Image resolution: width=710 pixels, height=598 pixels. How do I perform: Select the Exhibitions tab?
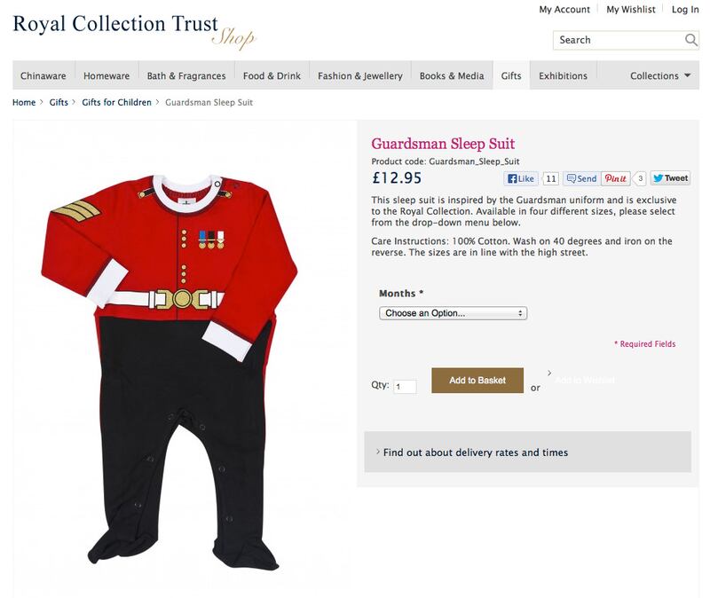[x=562, y=76]
